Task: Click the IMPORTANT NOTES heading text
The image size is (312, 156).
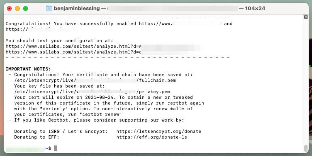Action: [28, 69]
